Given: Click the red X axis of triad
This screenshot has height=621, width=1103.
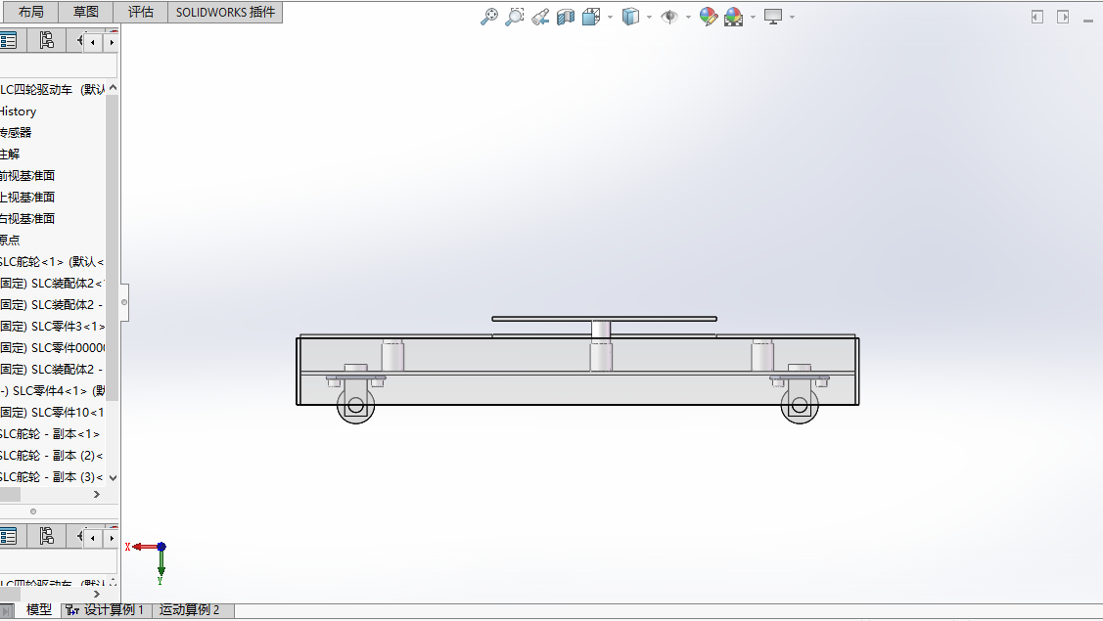Looking at the screenshot, I should click(144, 547).
